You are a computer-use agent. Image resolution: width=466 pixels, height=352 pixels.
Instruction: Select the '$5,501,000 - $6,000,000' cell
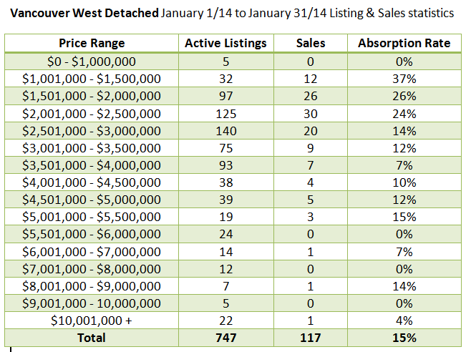coord(92,234)
